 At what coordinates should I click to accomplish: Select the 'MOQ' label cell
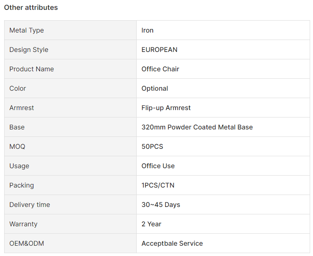pyautogui.click(x=70, y=146)
